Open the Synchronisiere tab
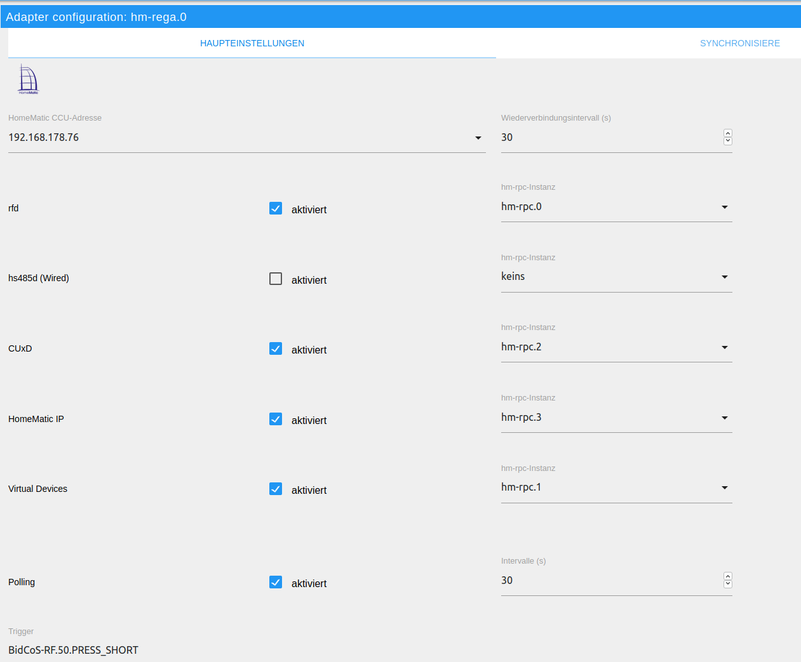 (739, 43)
